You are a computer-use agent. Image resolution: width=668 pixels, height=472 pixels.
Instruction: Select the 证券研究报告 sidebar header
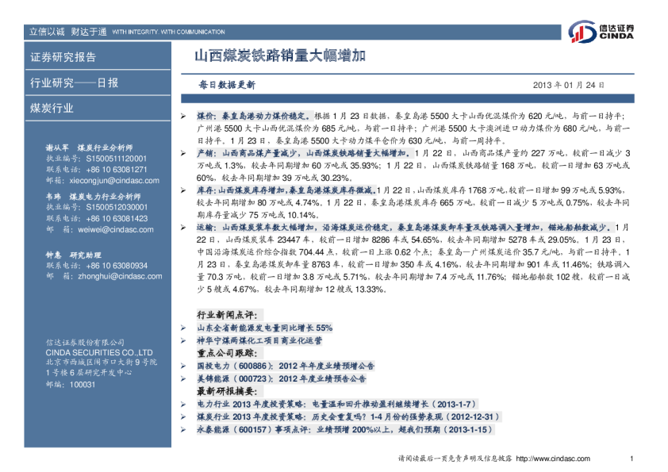tap(63, 57)
